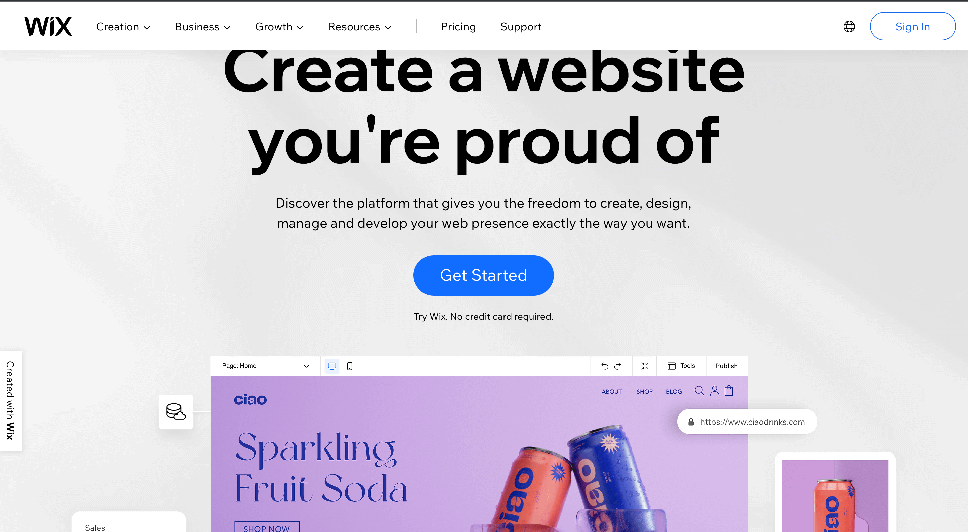Click the mobile preview icon in toolbar
This screenshot has width=968, height=532.
pos(349,366)
